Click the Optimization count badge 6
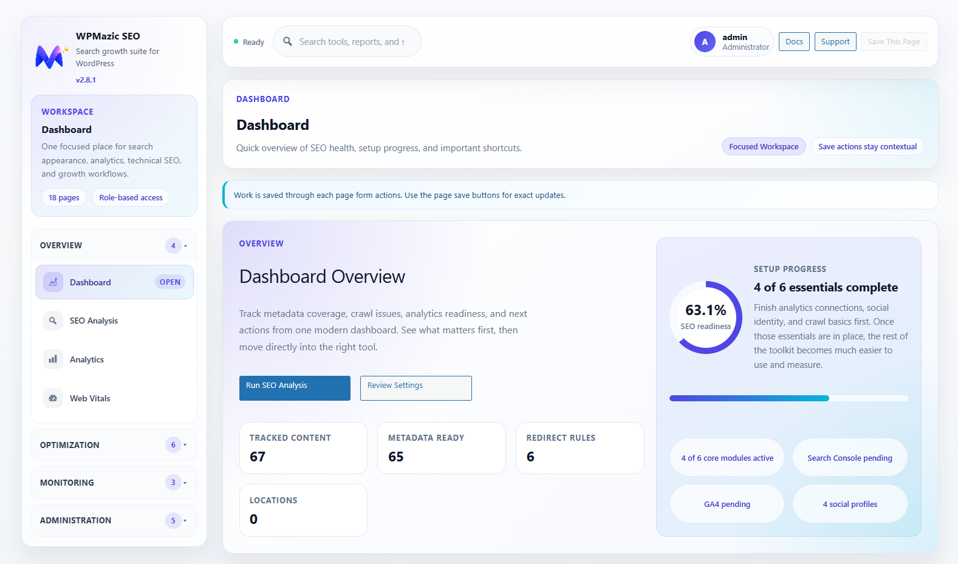The height and width of the screenshot is (564, 958). click(173, 445)
